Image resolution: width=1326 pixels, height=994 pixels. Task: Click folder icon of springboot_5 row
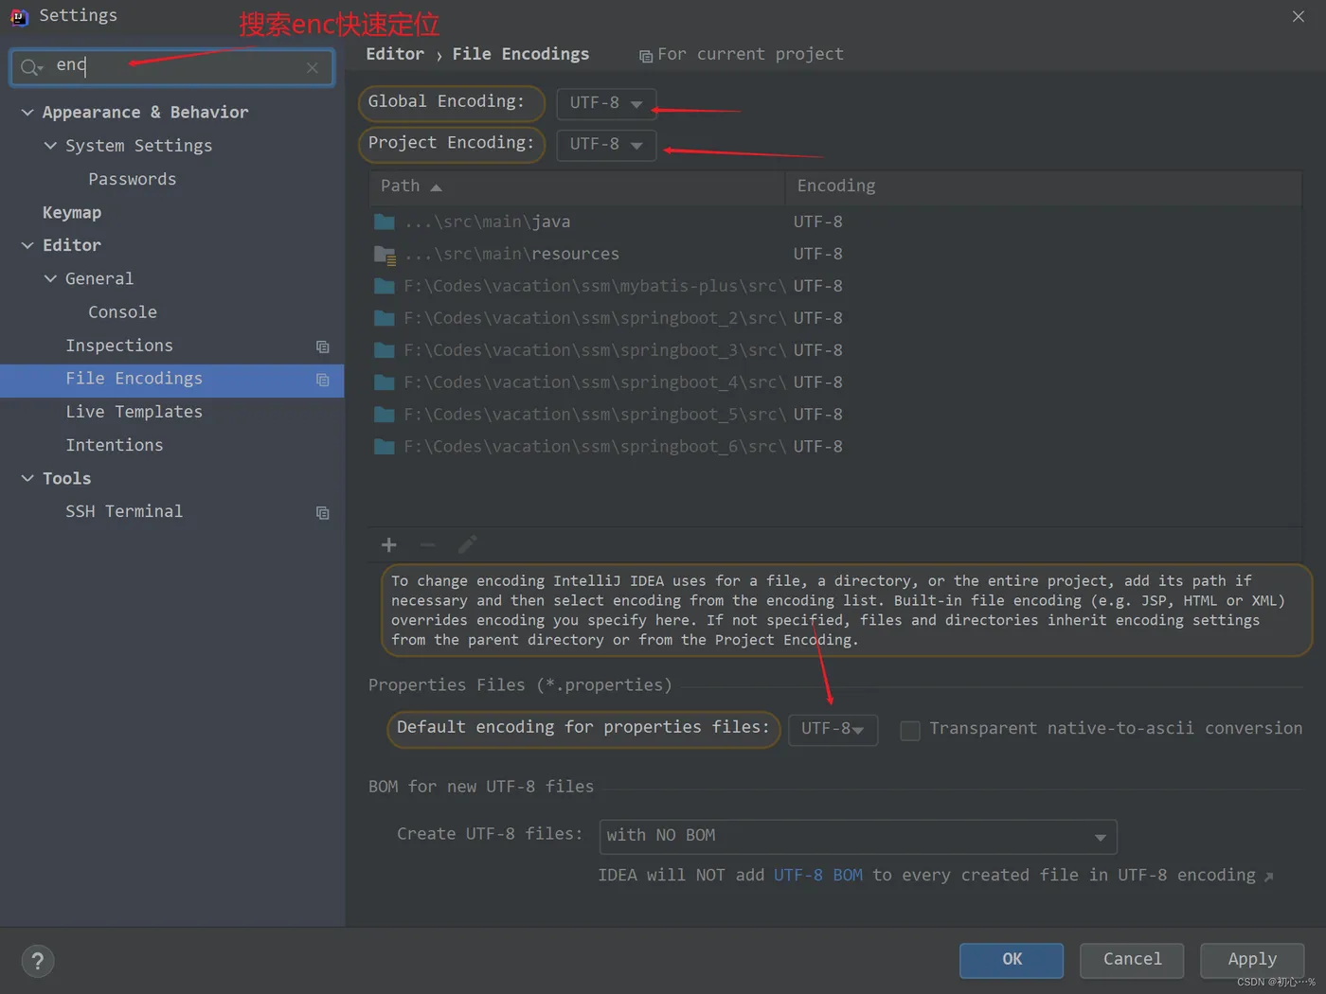(x=385, y=415)
